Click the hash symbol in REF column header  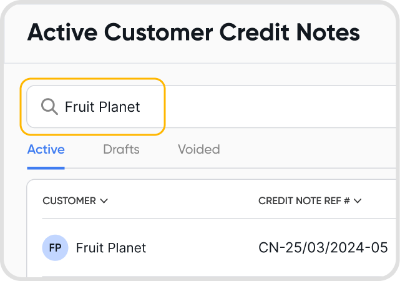(x=346, y=201)
